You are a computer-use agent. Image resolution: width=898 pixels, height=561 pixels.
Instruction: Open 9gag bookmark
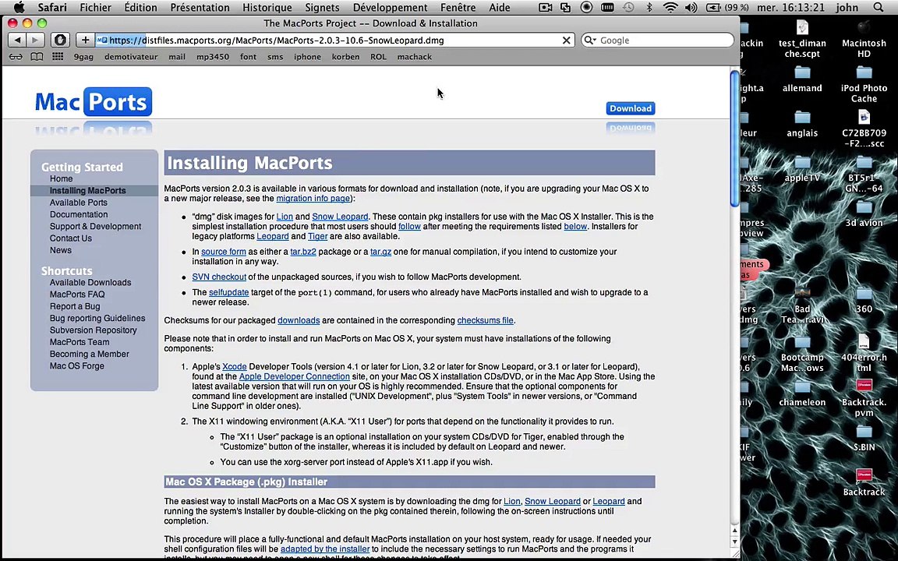[x=83, y=57]
